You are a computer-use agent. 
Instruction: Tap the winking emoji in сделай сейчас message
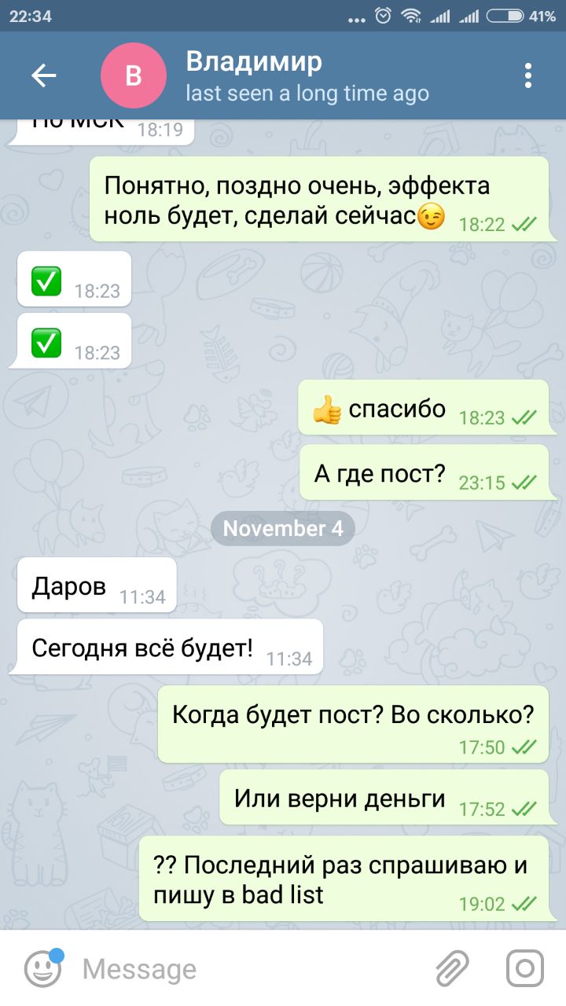[x=431, y=216]
